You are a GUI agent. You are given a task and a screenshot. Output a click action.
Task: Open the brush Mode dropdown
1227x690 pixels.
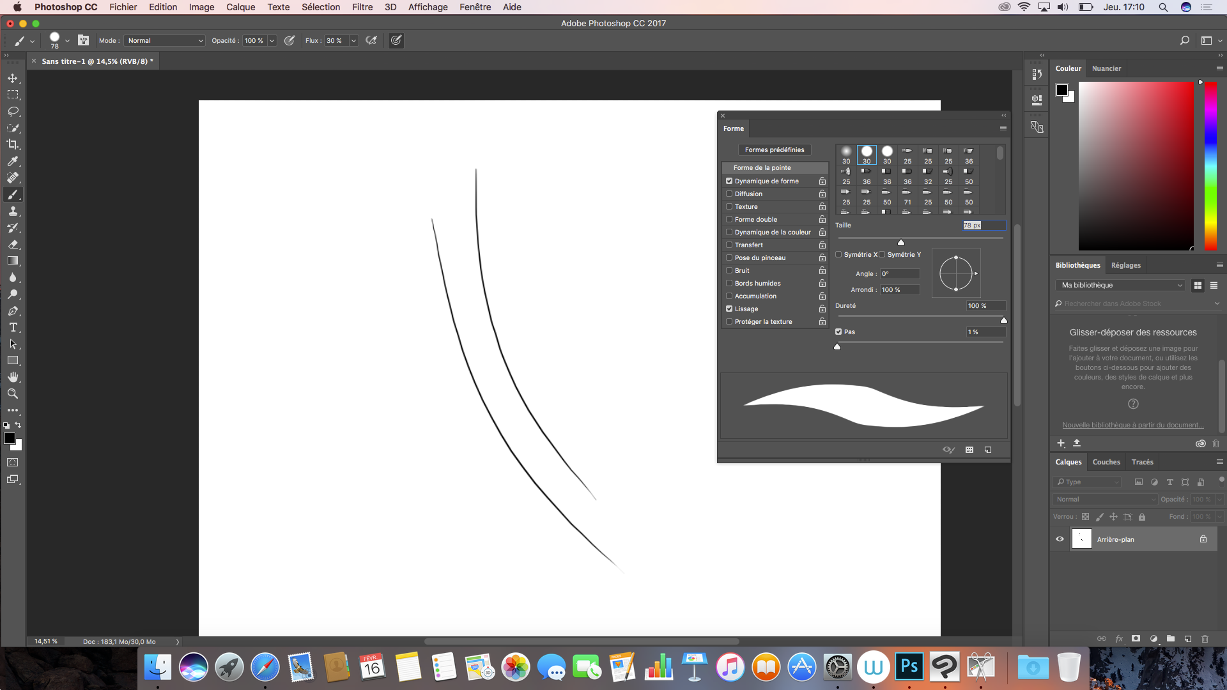pos(164,40)
